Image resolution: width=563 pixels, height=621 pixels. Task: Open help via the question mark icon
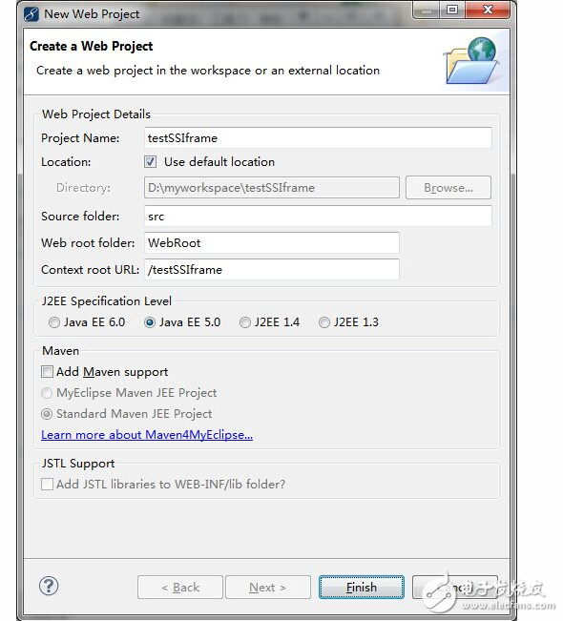click(49, 586)
